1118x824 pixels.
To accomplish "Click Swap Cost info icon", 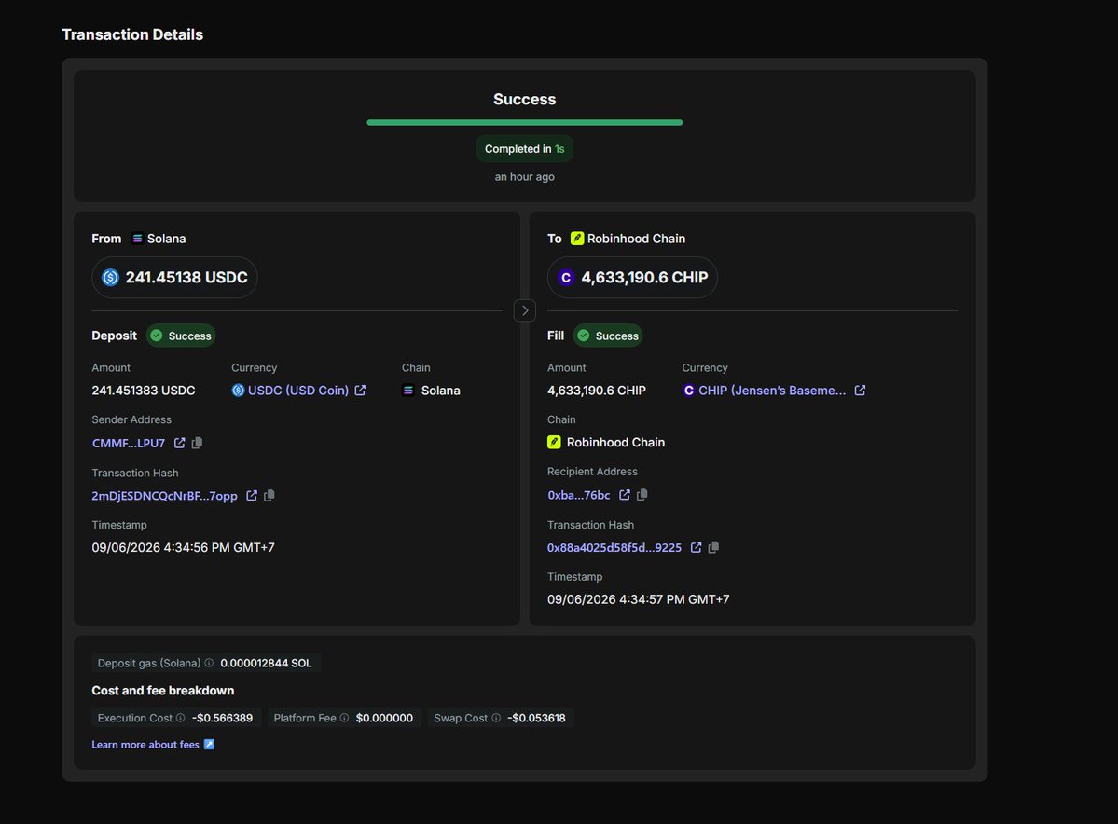I will tap(496, 718).
